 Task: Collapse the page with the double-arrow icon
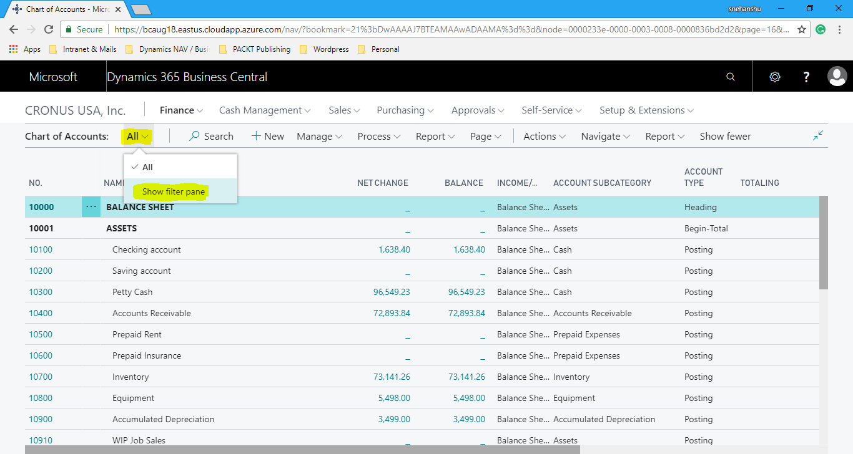pos(818,135)
